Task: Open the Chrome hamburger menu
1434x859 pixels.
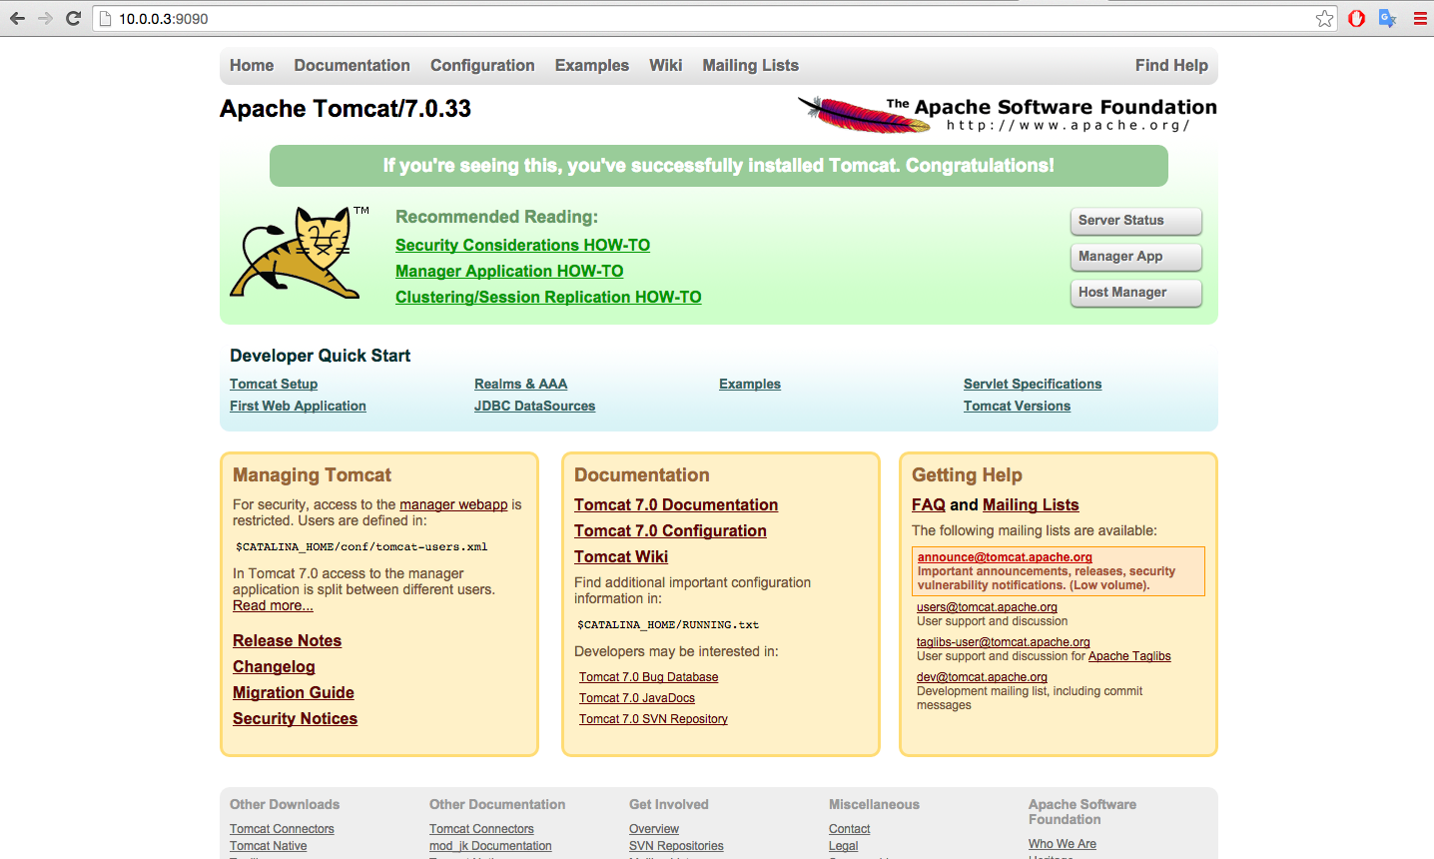Action: pos(1419,18)
